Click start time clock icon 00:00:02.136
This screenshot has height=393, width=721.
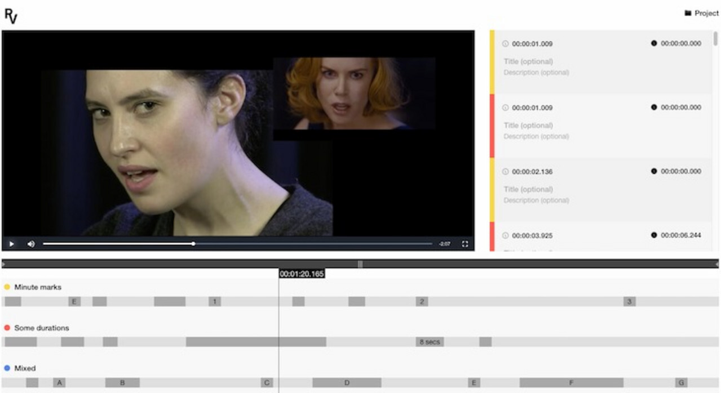pyautogui.click(x=506, y=172)
